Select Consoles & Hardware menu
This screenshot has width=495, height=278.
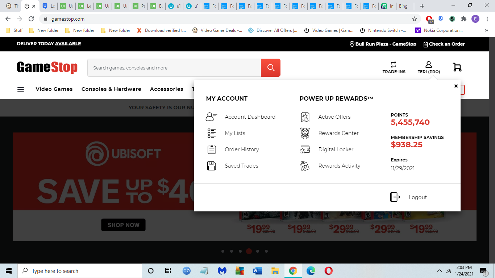111,89
